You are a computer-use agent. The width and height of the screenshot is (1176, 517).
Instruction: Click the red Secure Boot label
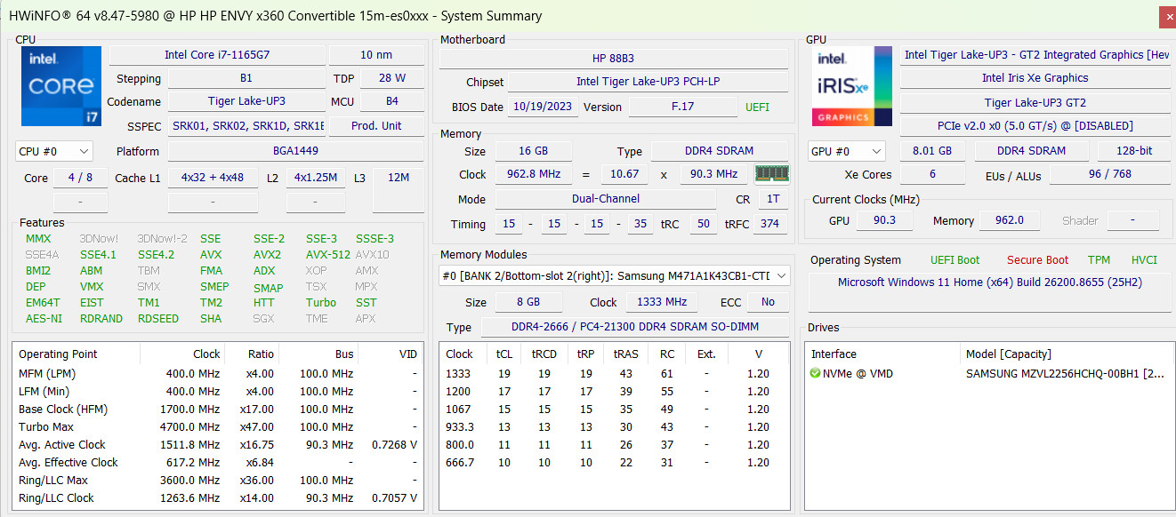[1037, 260]
